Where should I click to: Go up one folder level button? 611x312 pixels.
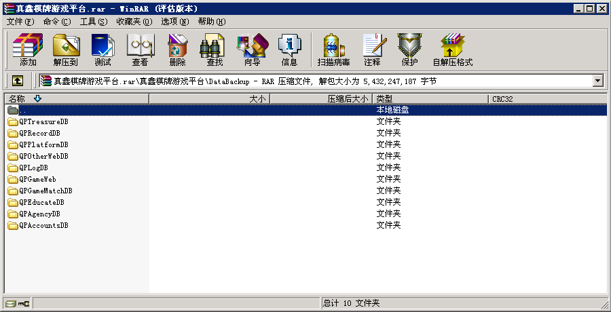point(18,81)
